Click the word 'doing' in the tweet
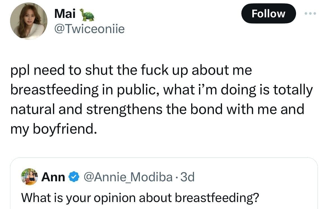 click(233, 90)
